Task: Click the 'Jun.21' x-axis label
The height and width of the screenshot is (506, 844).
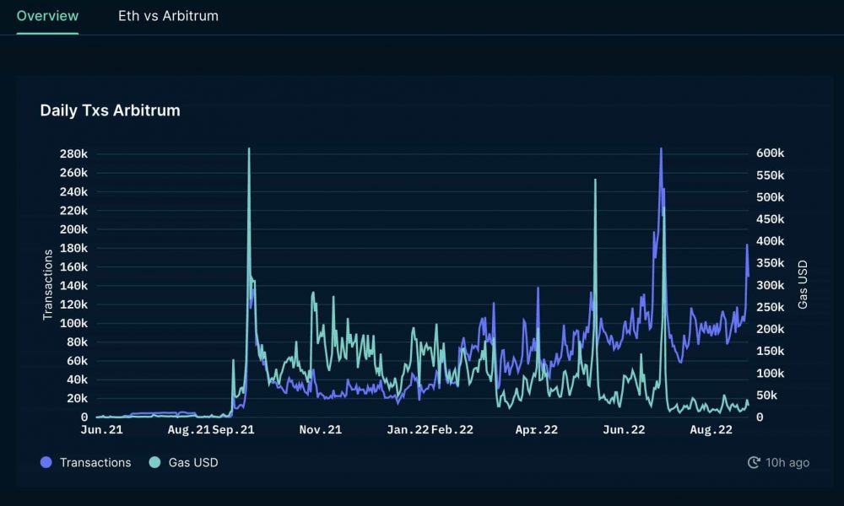Action: click(x=102, y=429)
